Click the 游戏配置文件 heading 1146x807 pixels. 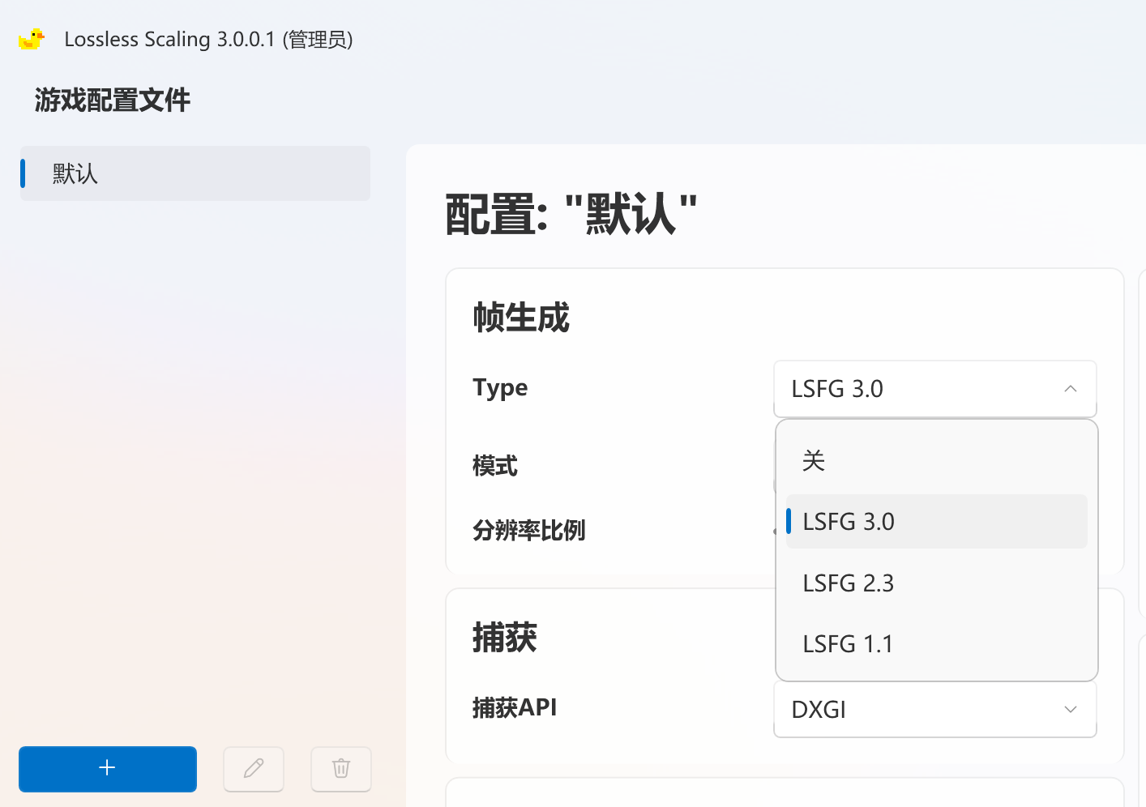click(x=113, y=100)
